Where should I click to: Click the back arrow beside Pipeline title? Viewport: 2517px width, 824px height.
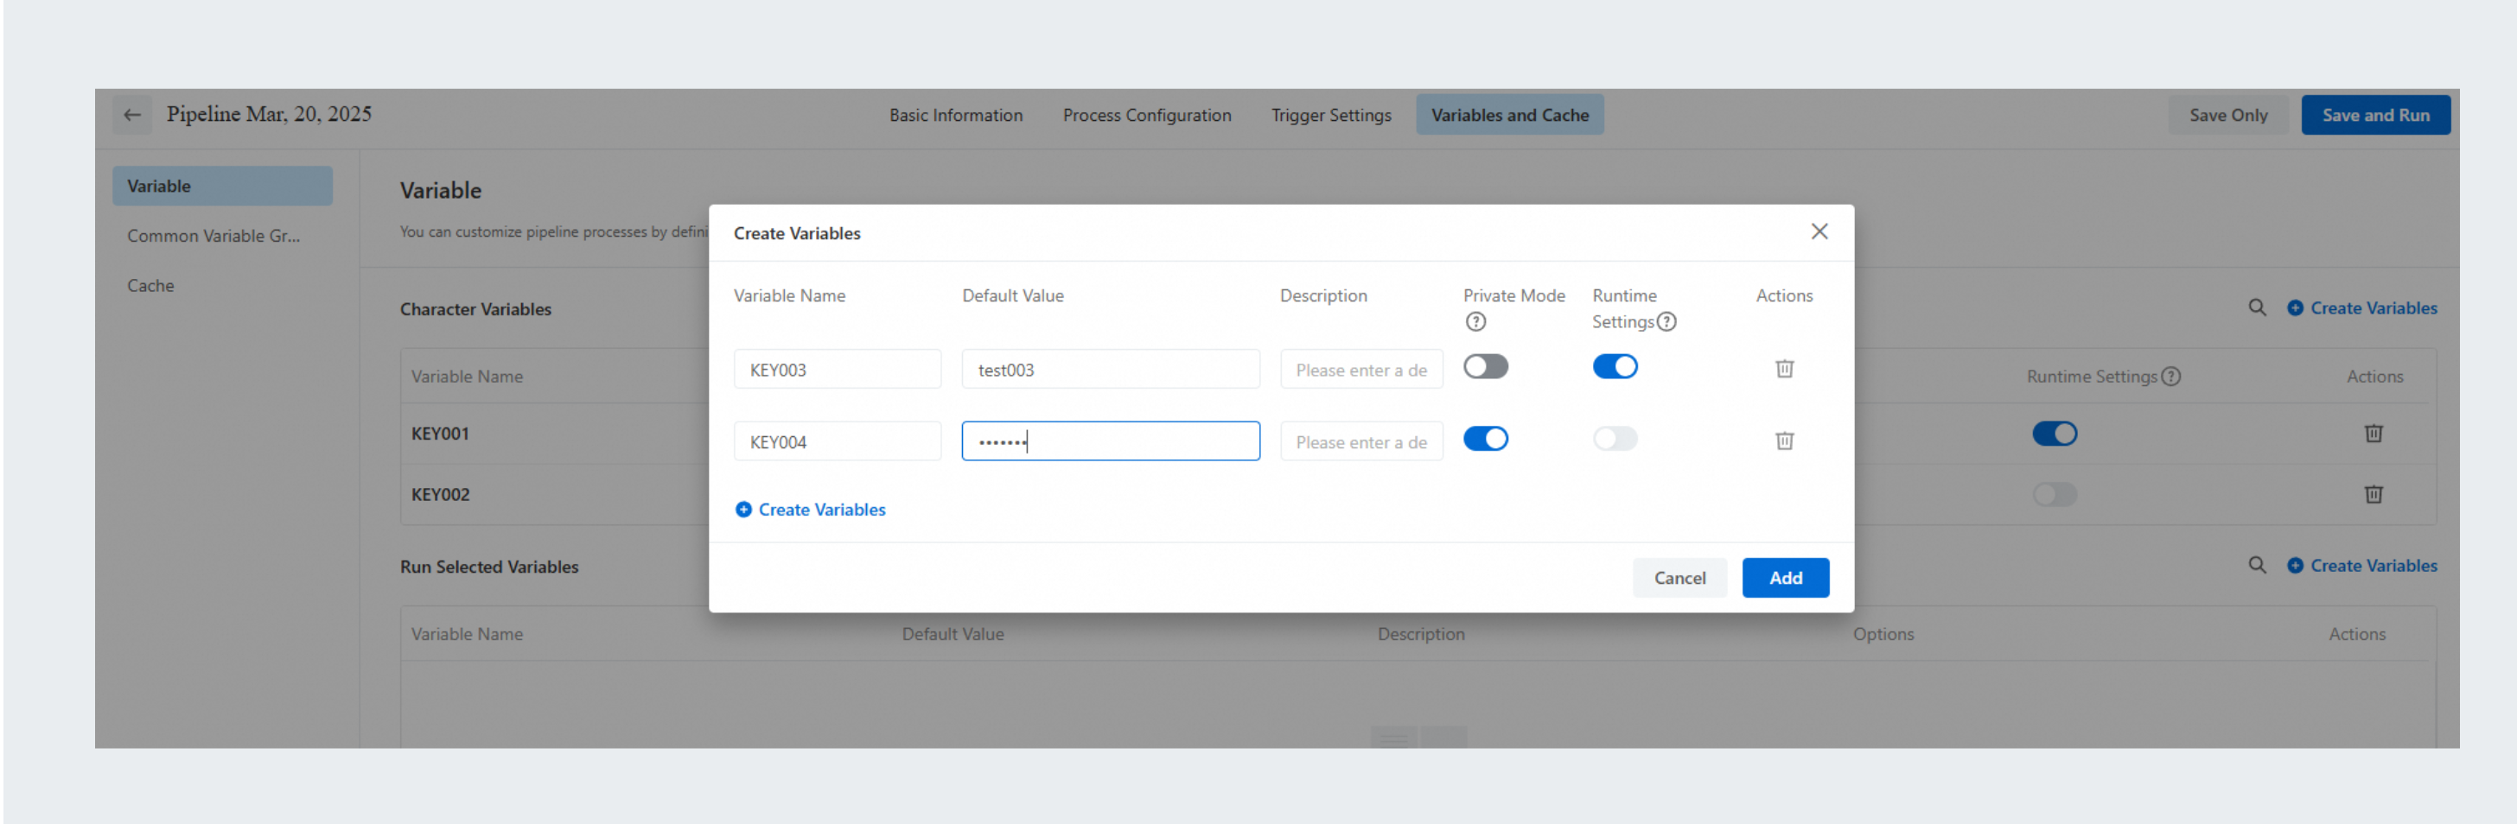tap(132, 115)
